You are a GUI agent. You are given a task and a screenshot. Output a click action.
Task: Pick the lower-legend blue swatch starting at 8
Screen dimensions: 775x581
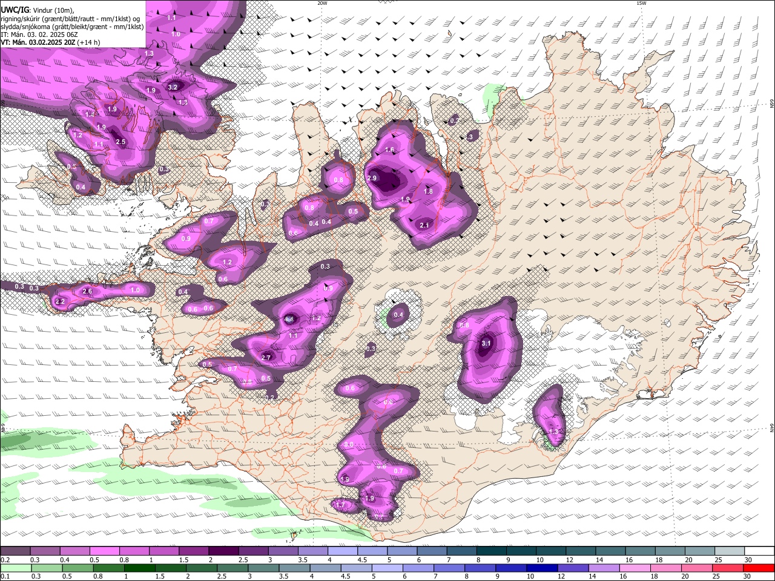pos(480,568)
